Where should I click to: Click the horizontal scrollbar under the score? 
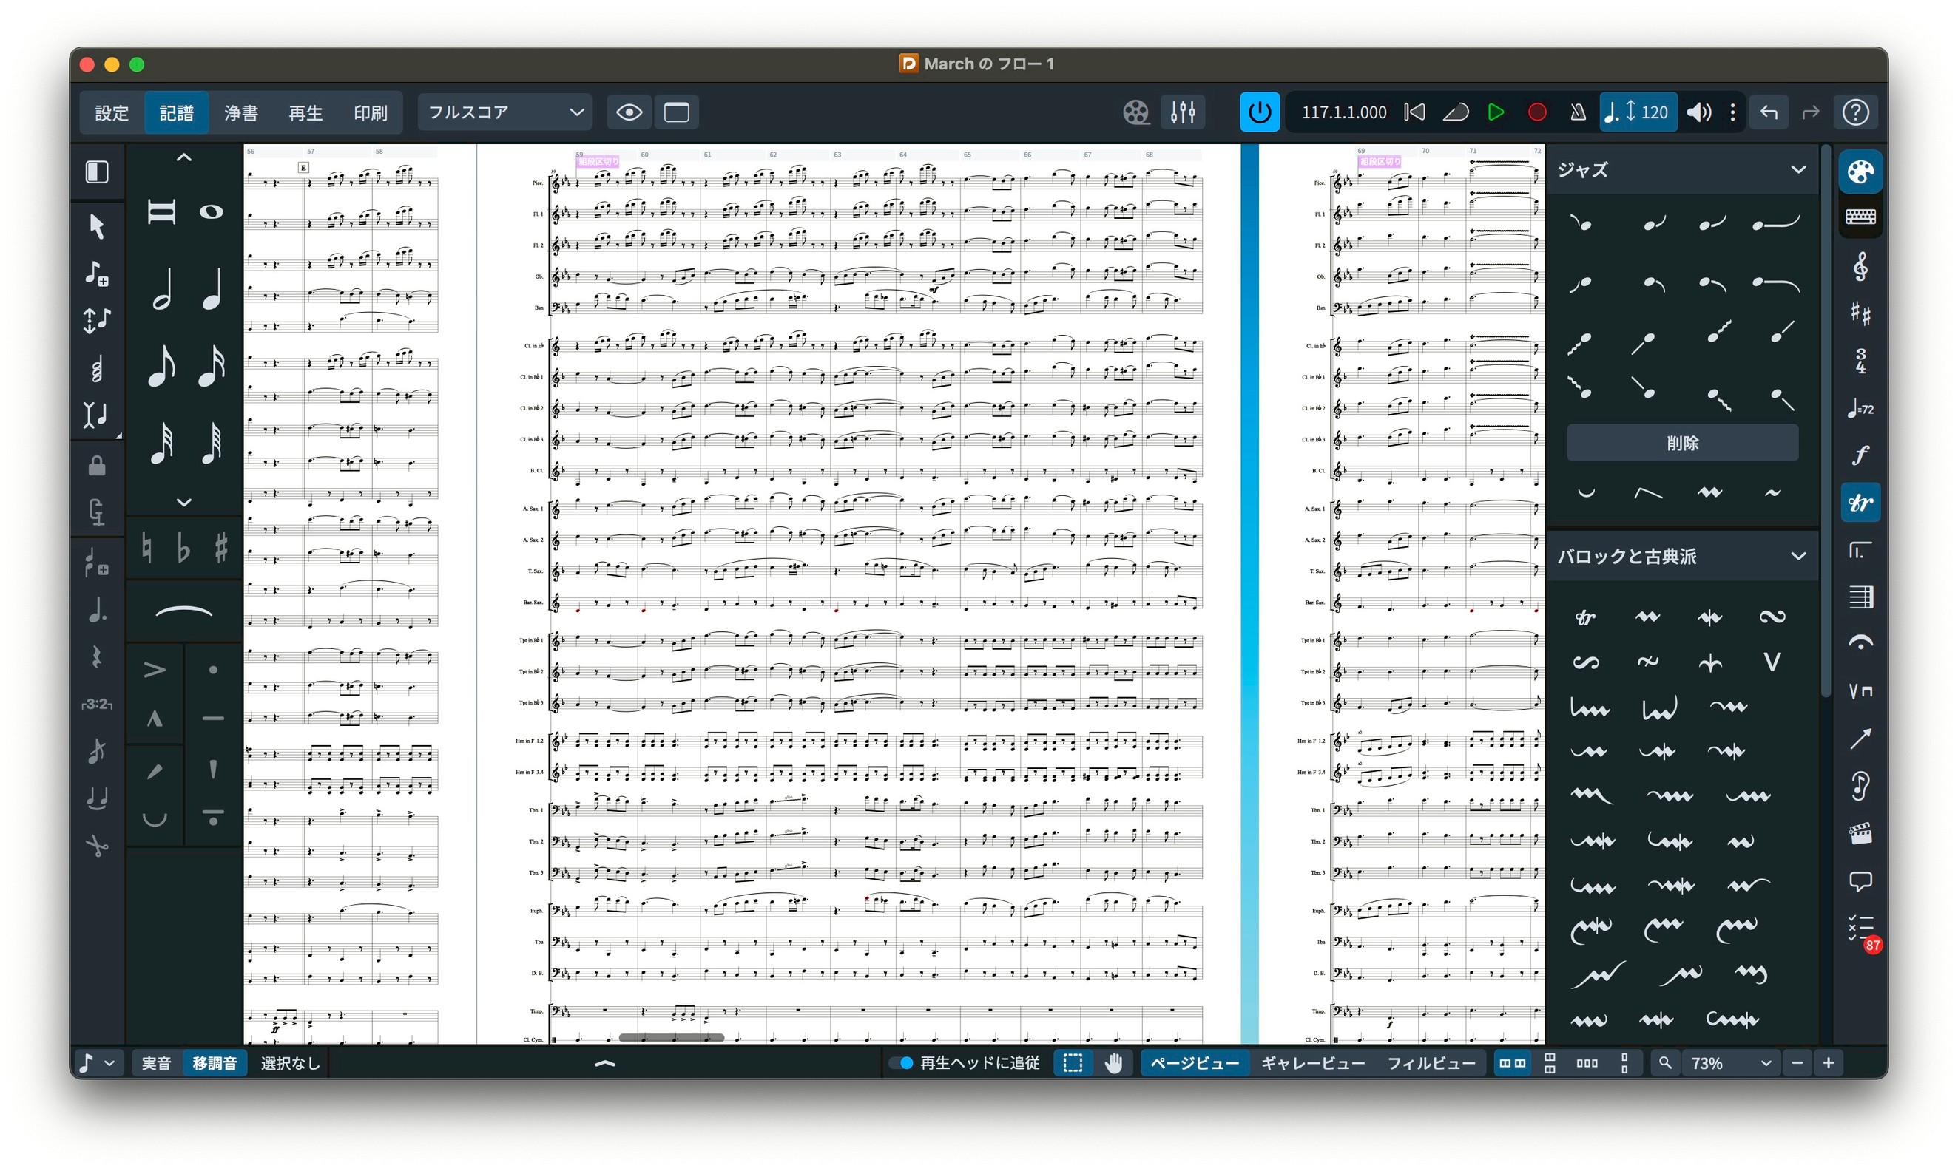click(x=671, y=1038)
